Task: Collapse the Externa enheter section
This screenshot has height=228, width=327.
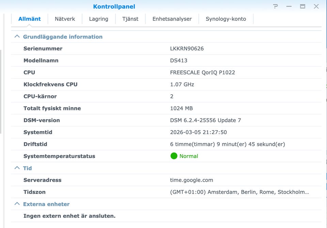Action: tap(17, 204)
